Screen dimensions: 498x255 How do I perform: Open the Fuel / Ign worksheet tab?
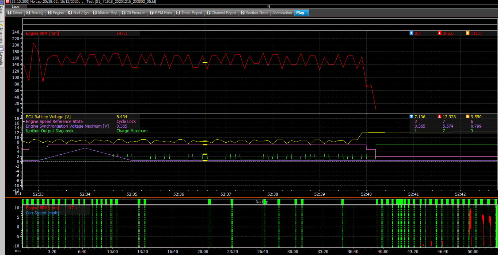(78, 13)
